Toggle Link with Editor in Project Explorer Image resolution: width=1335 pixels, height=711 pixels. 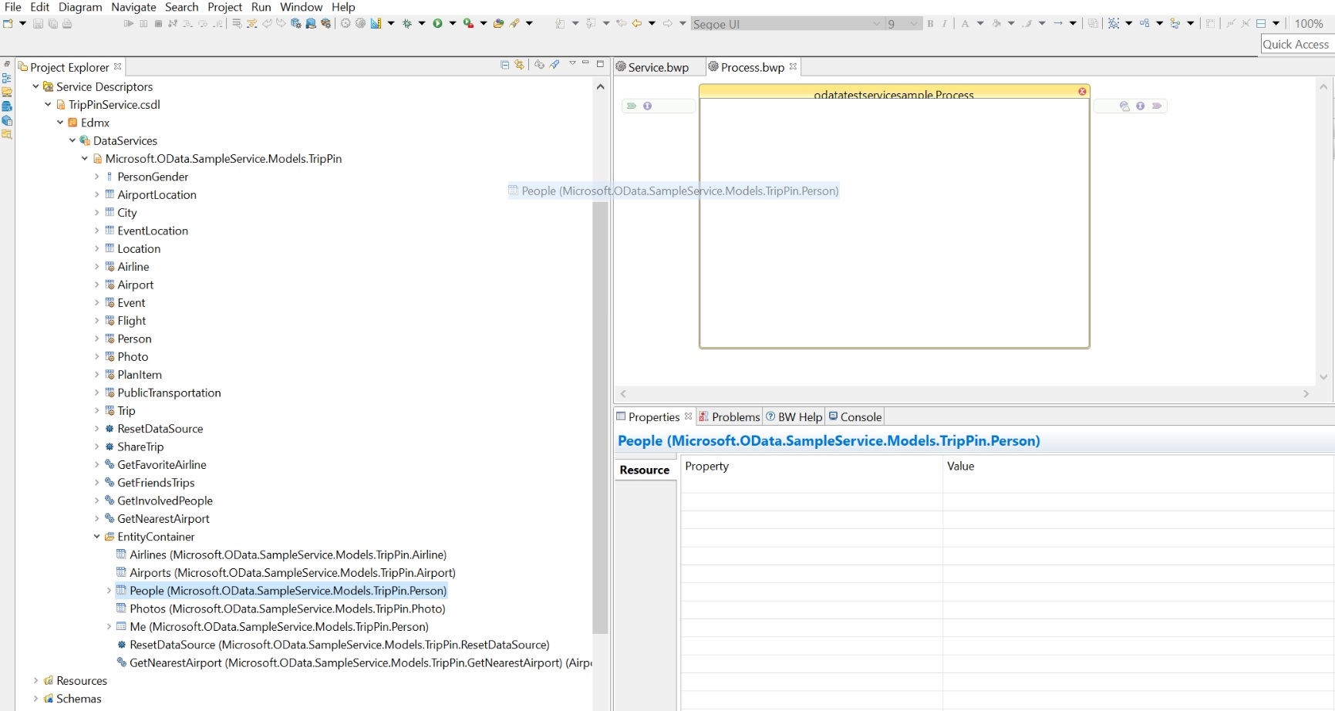pos(520,65)
